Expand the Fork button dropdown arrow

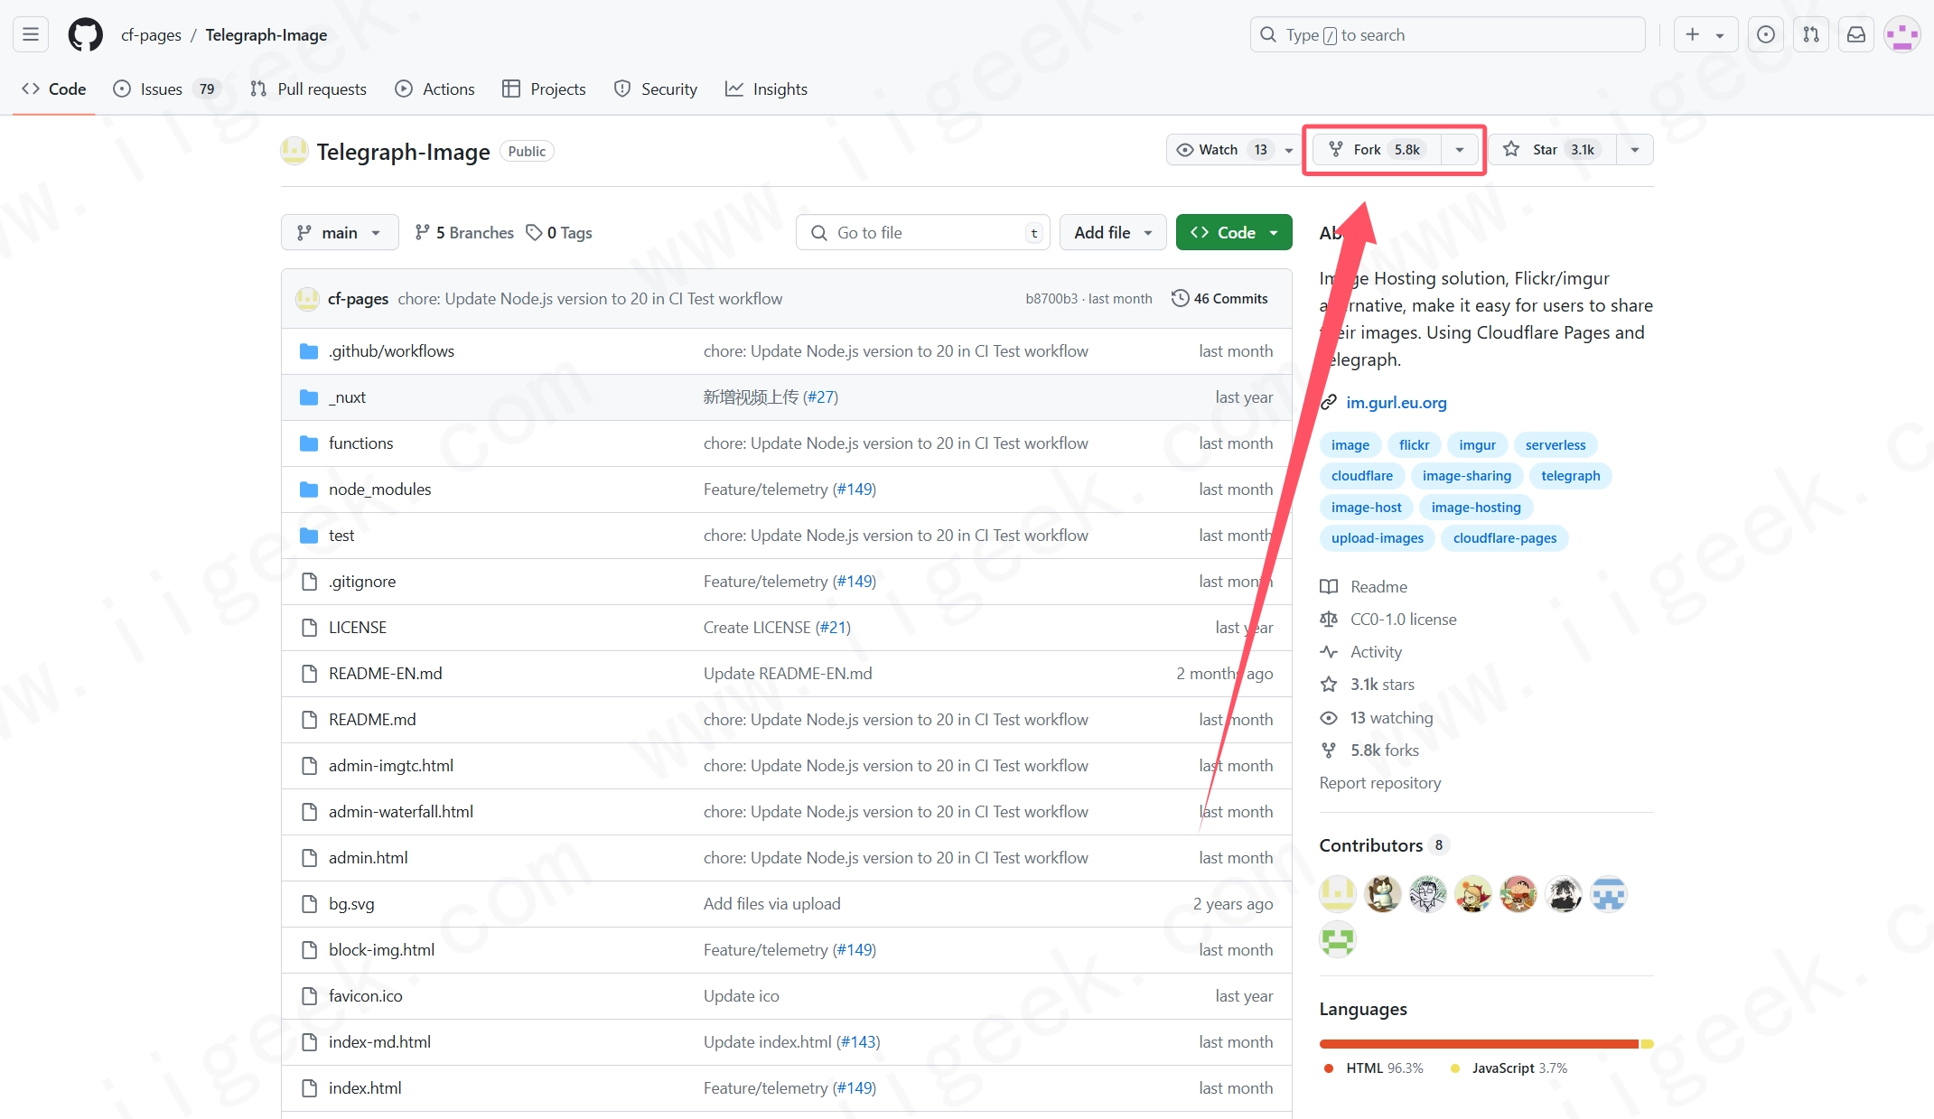pos(1460,149)
